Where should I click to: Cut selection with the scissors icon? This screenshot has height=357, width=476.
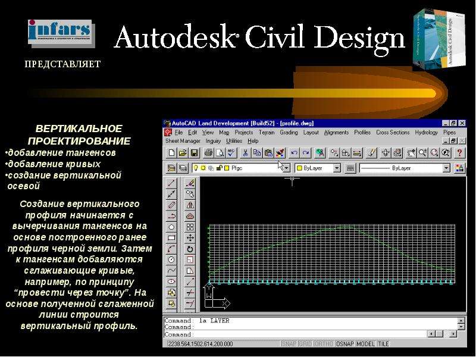pyautogui.click(x=245, y=153)
